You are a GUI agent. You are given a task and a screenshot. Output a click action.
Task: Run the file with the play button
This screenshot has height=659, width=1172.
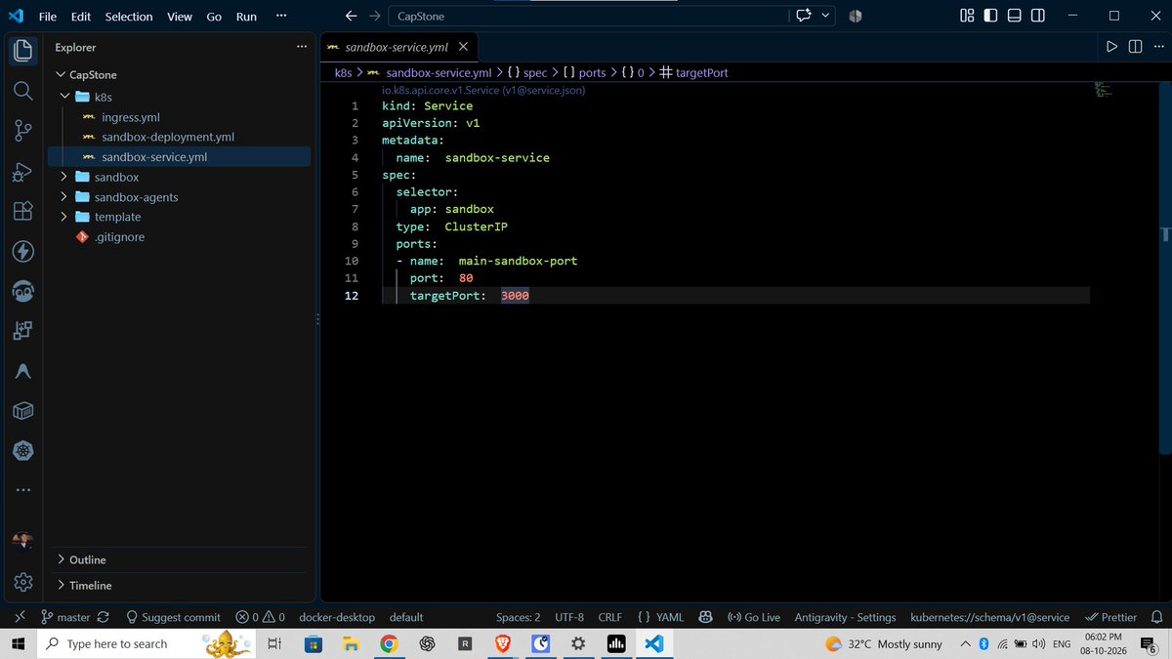click(1111, 46)
